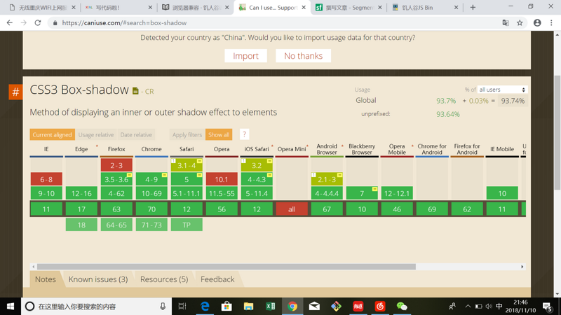Open the Windows Start menu
Viewport: 561px width, 315px height.
pos(11,307)
